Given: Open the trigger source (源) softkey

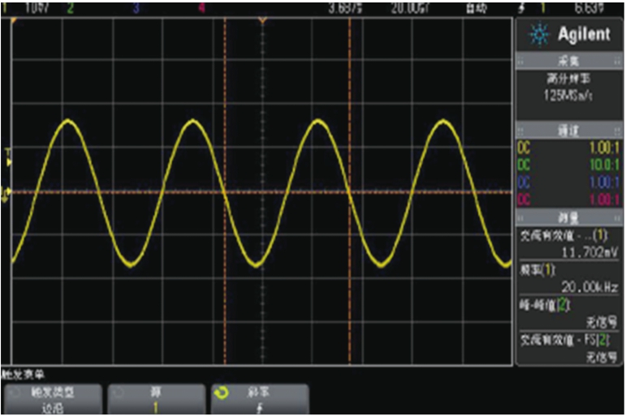Looking at the screenshot, I should tap(156, 399).
